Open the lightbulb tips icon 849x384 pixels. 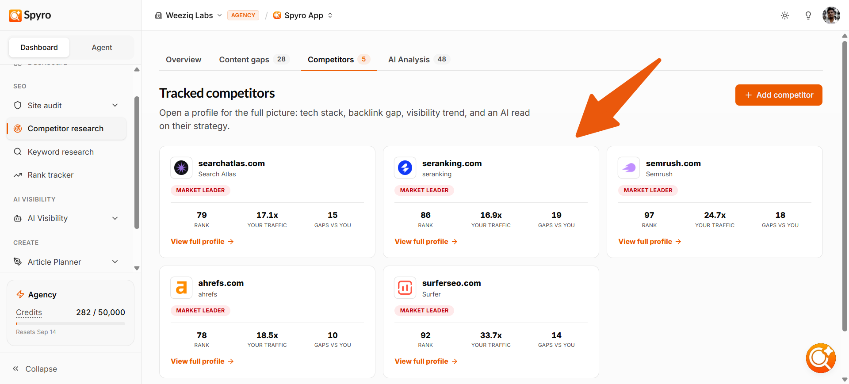click(808, 15)
